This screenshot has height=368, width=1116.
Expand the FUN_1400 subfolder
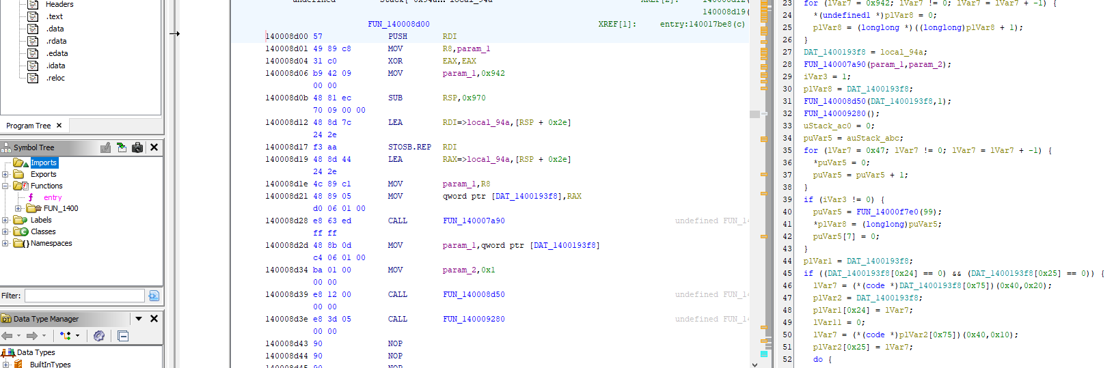[x=18, y=208]
